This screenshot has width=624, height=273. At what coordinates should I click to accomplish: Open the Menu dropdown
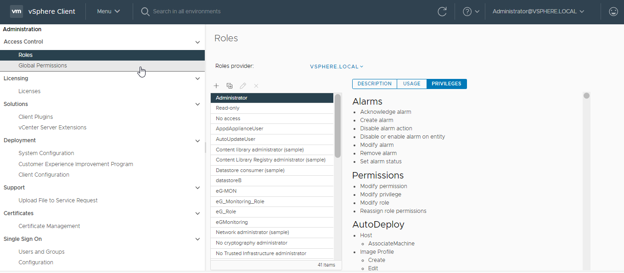coord(108,11)
